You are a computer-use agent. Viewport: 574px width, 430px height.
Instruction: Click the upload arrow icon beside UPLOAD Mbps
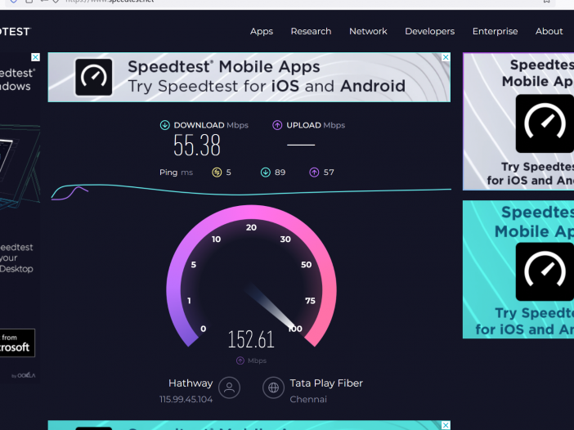tap(277, 125)
